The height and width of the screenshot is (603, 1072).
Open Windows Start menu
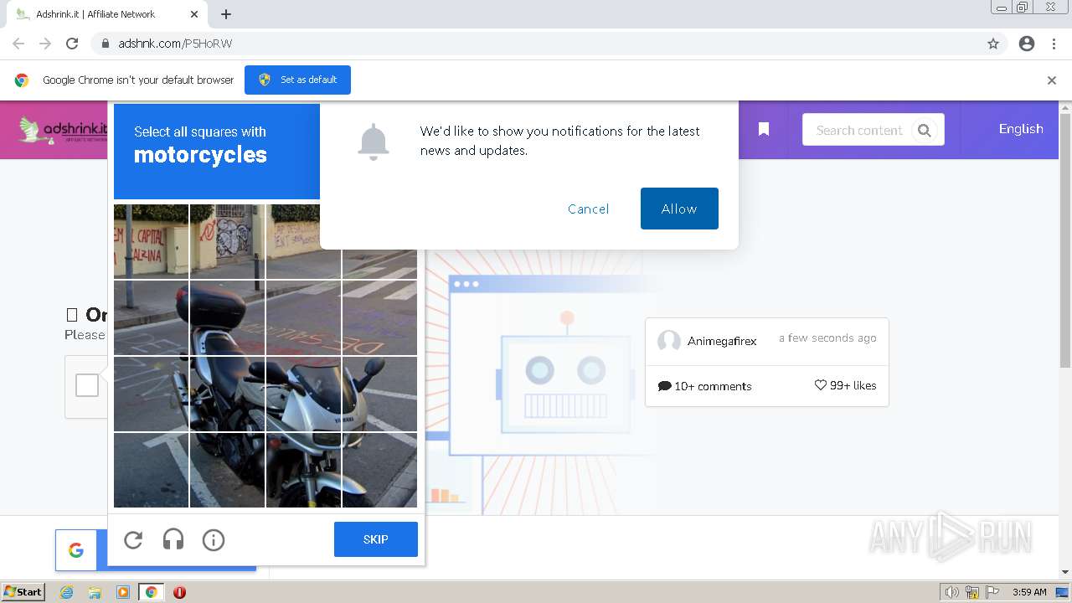coord(23,591)
